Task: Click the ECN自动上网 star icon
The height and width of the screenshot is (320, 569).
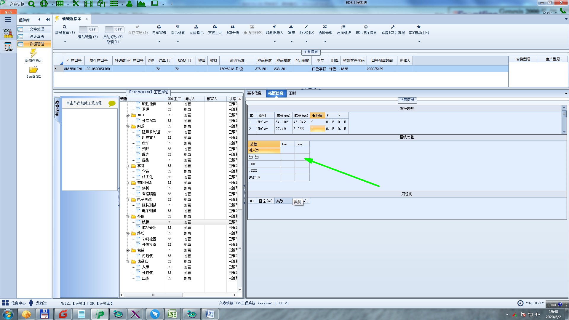Action: (419, 27)
